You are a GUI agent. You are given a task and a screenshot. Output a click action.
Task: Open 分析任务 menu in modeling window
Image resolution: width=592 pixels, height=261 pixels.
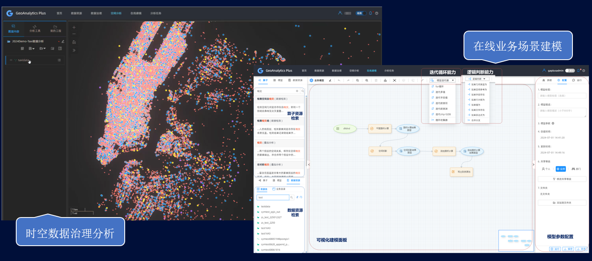pos(389,71)
